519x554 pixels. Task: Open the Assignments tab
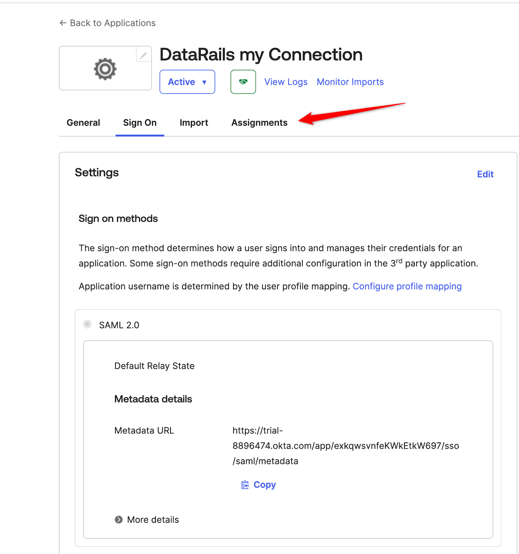tap(259, 123)
